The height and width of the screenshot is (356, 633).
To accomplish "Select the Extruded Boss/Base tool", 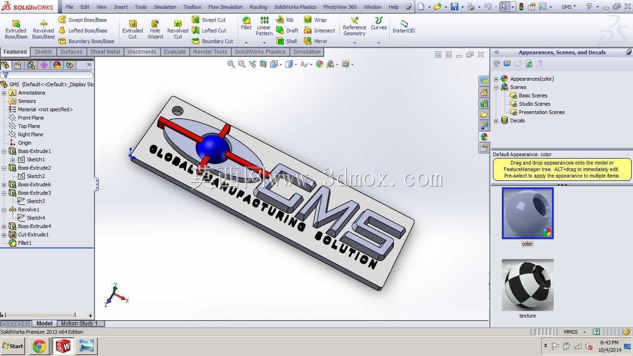I will click(16, 29).
